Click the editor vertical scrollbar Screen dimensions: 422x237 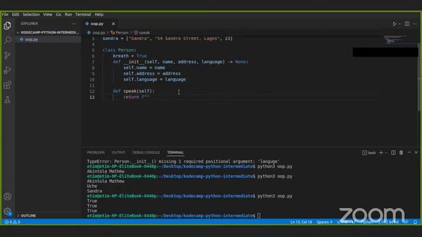click(419, 76)
